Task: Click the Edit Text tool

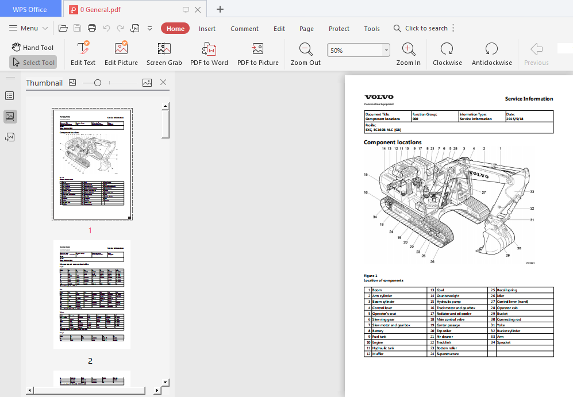Action: click(83, 53)
